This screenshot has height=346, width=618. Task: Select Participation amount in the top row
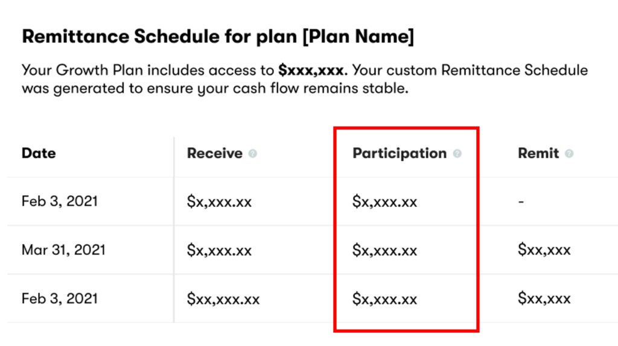pyautogui.click(x=384, y=202)
